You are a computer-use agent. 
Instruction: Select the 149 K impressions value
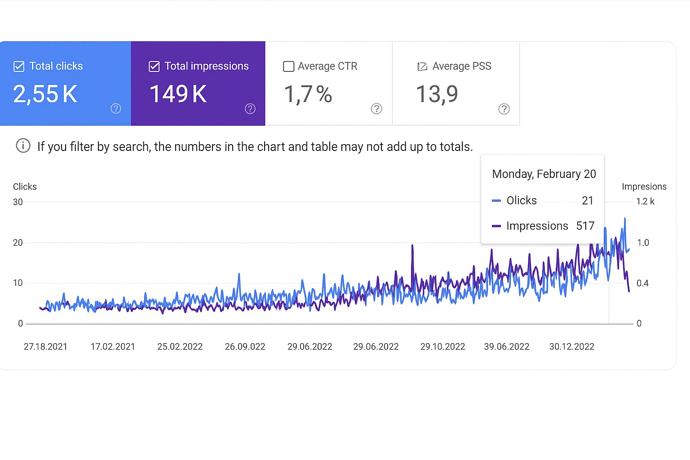178,94
